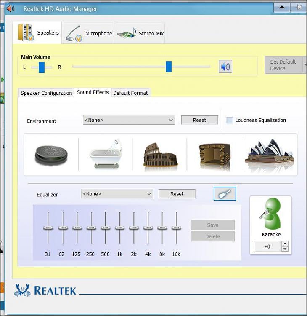Click the 31 Hz equalizer slider
Viewport: 307px width, 316px height.
coord(48,228)
